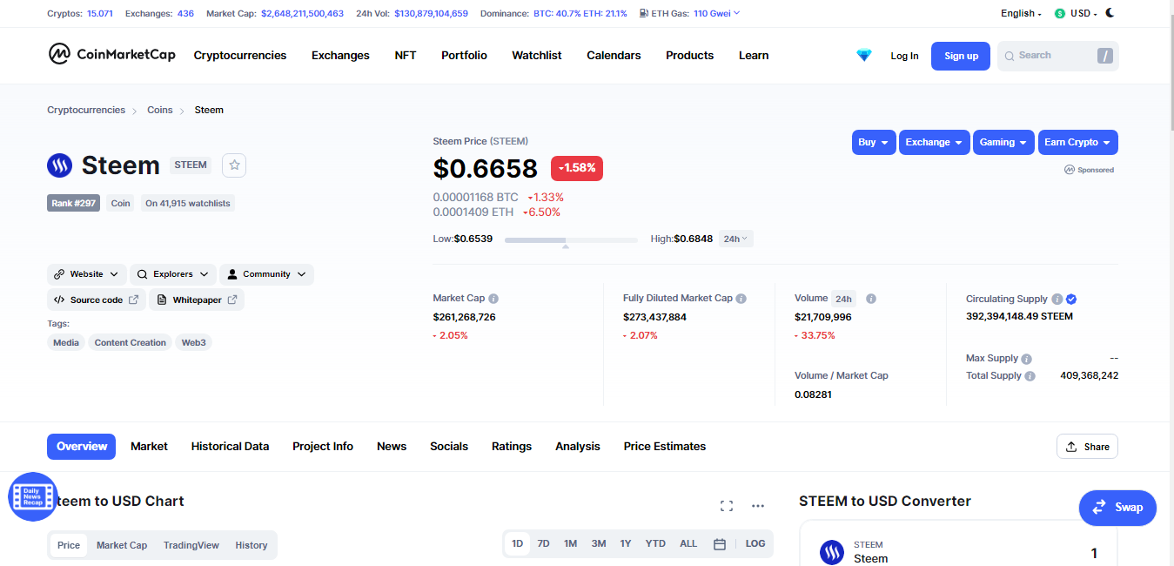This screenshot has width=1174, height=566.
Task: Expand the Website dropdown
Action: click(87, 274)
